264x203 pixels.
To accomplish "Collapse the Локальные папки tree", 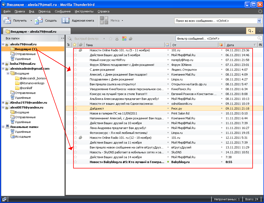I will 3,127.
